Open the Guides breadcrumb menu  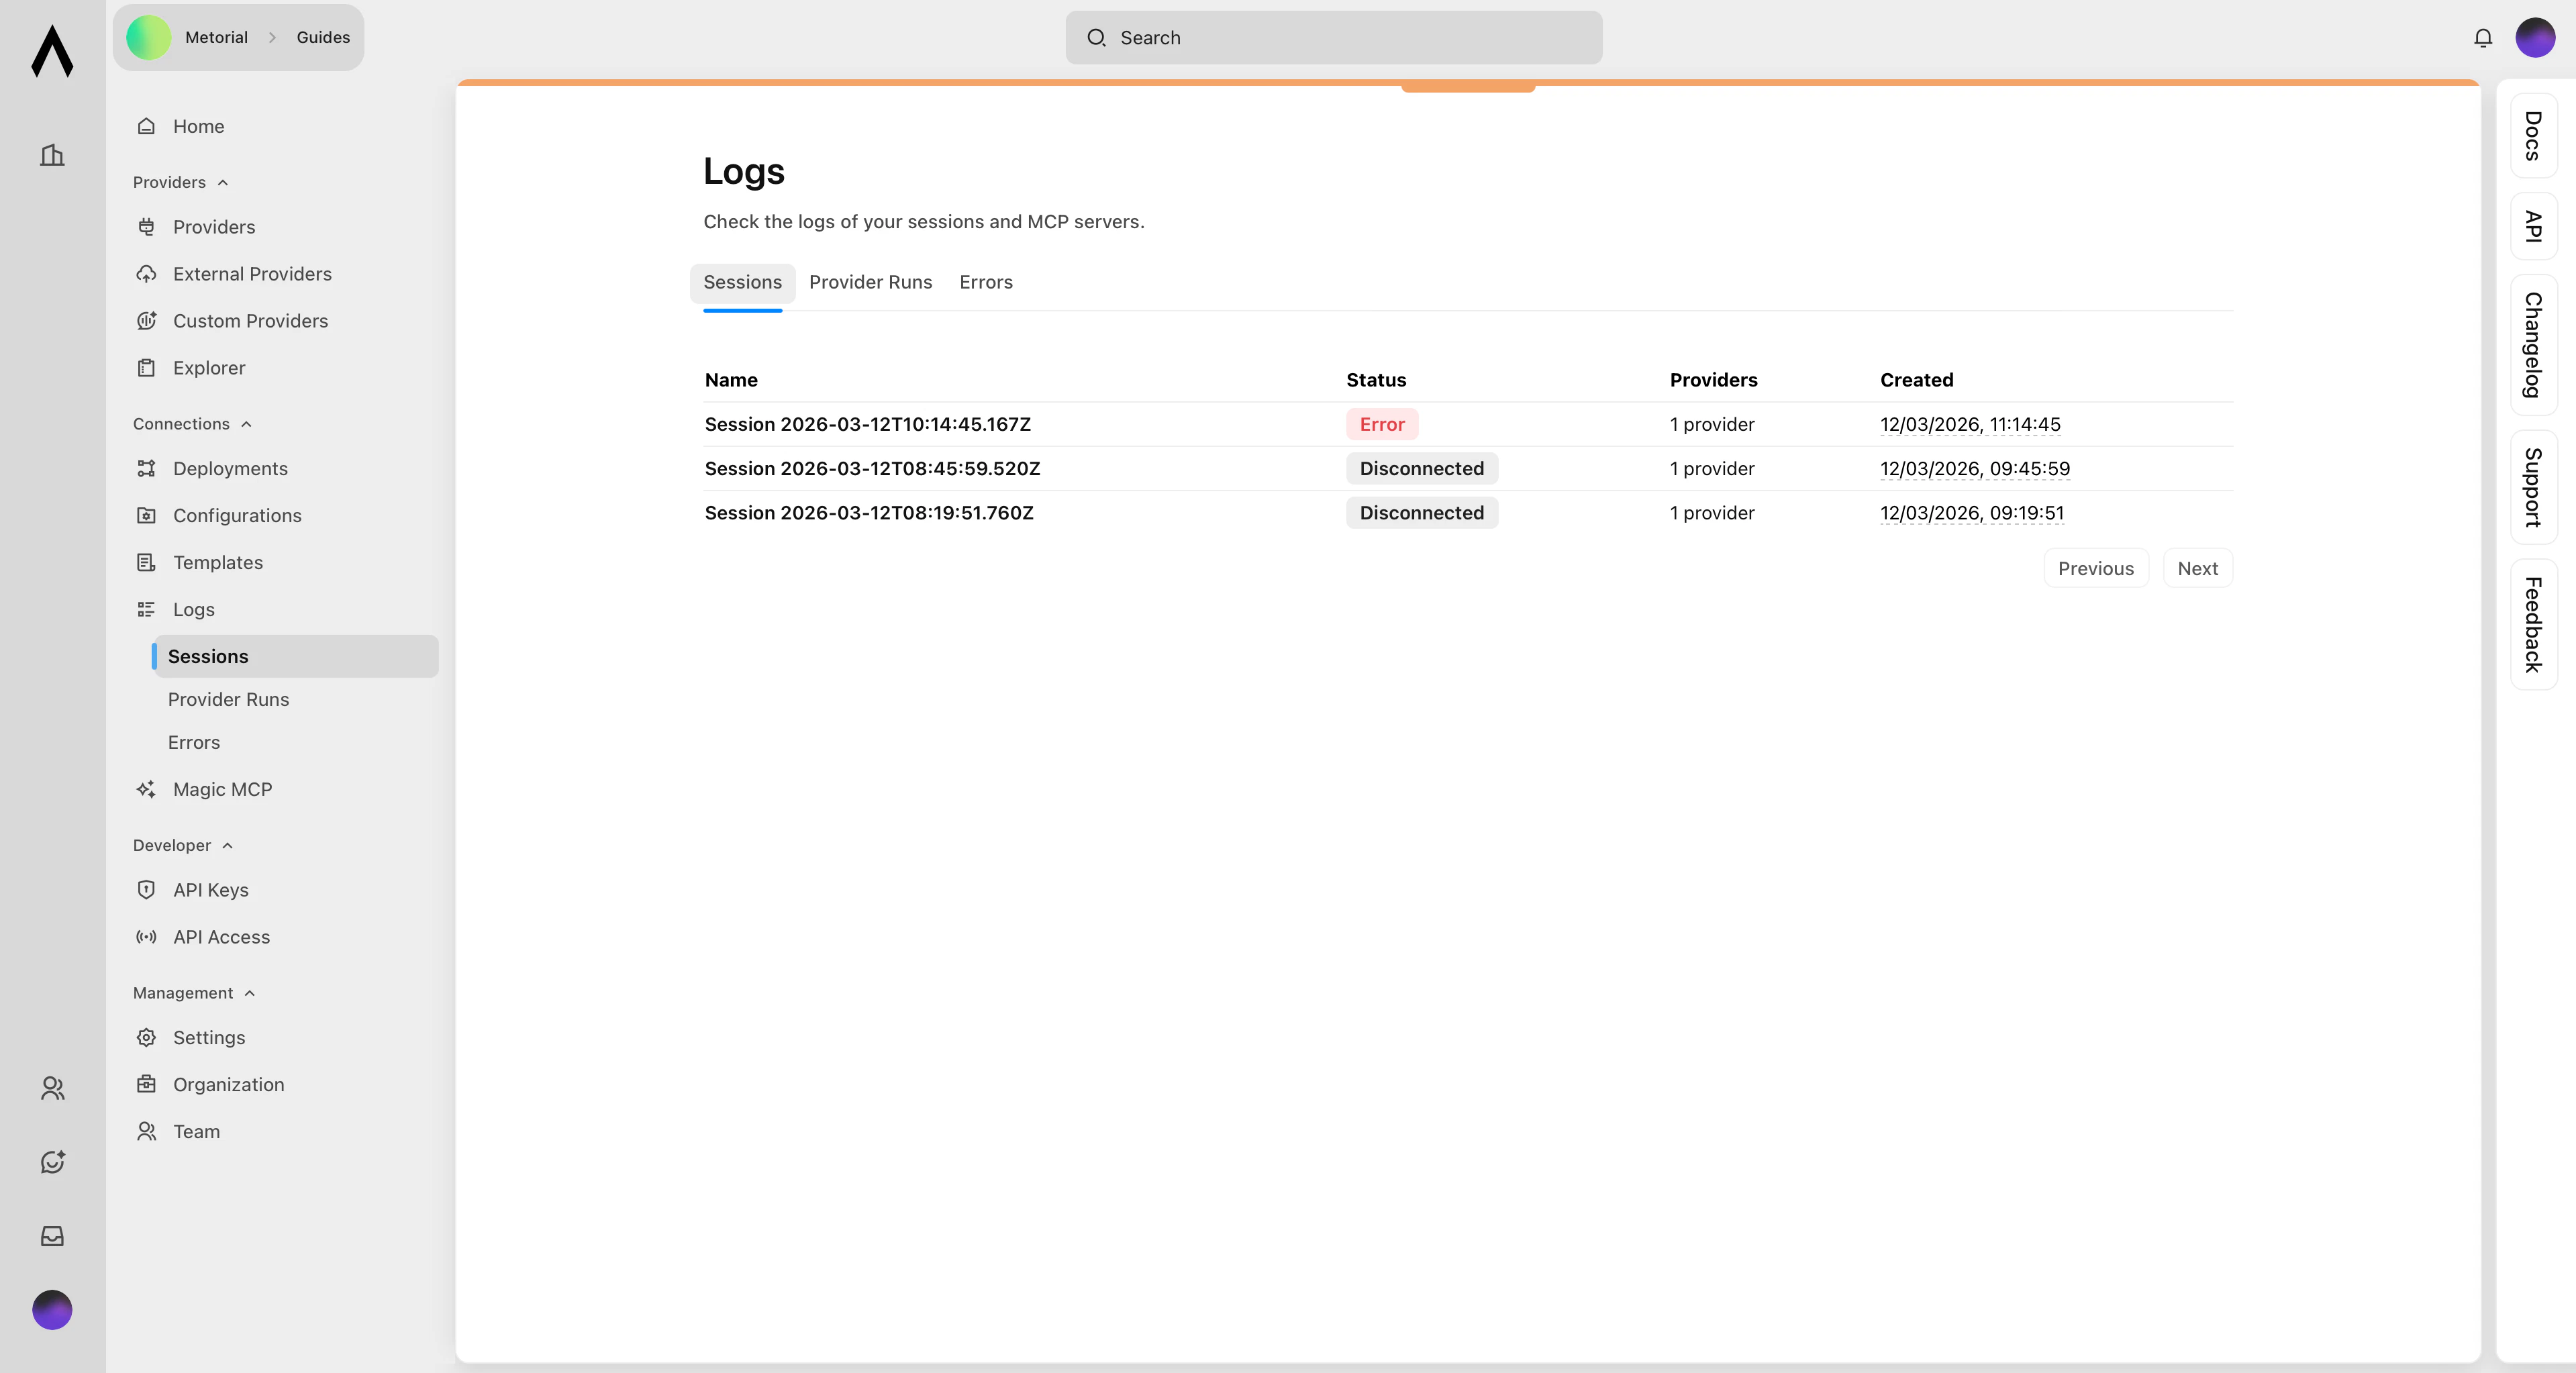[x=321, y=37]
